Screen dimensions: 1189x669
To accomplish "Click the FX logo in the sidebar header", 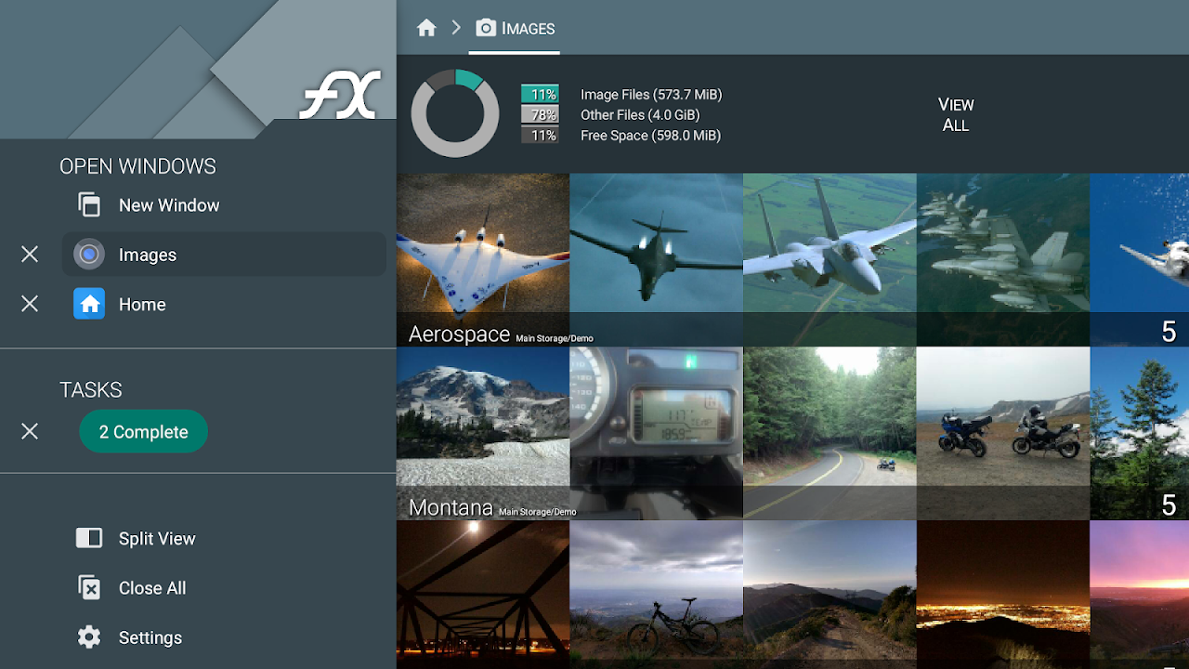I will point(338,93).
